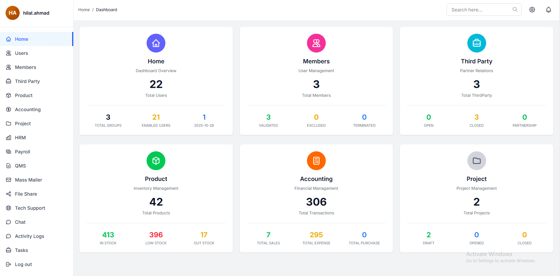
Task: Select the File Share sidebar icon
Action: tap(9, 194)
